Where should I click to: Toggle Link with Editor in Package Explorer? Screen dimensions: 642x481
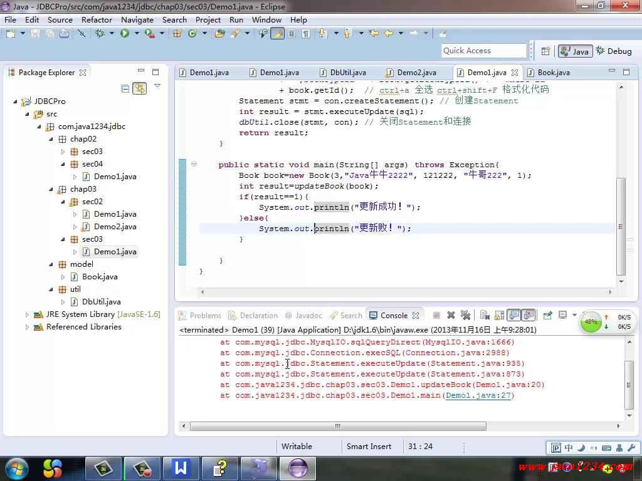pyautogui.click(x=140, y=88)
